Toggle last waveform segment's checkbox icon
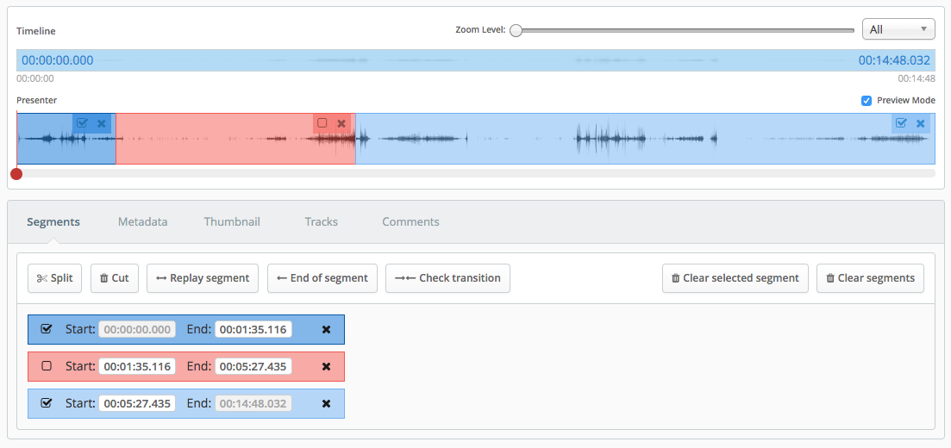The width and height of the screenshot is (951, 448). tap(901, 123)
